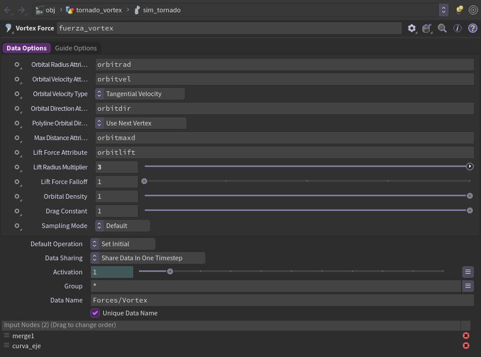481x357 pixels.
Task: Switch to Data Options tab
Action: tap(26, 48)
